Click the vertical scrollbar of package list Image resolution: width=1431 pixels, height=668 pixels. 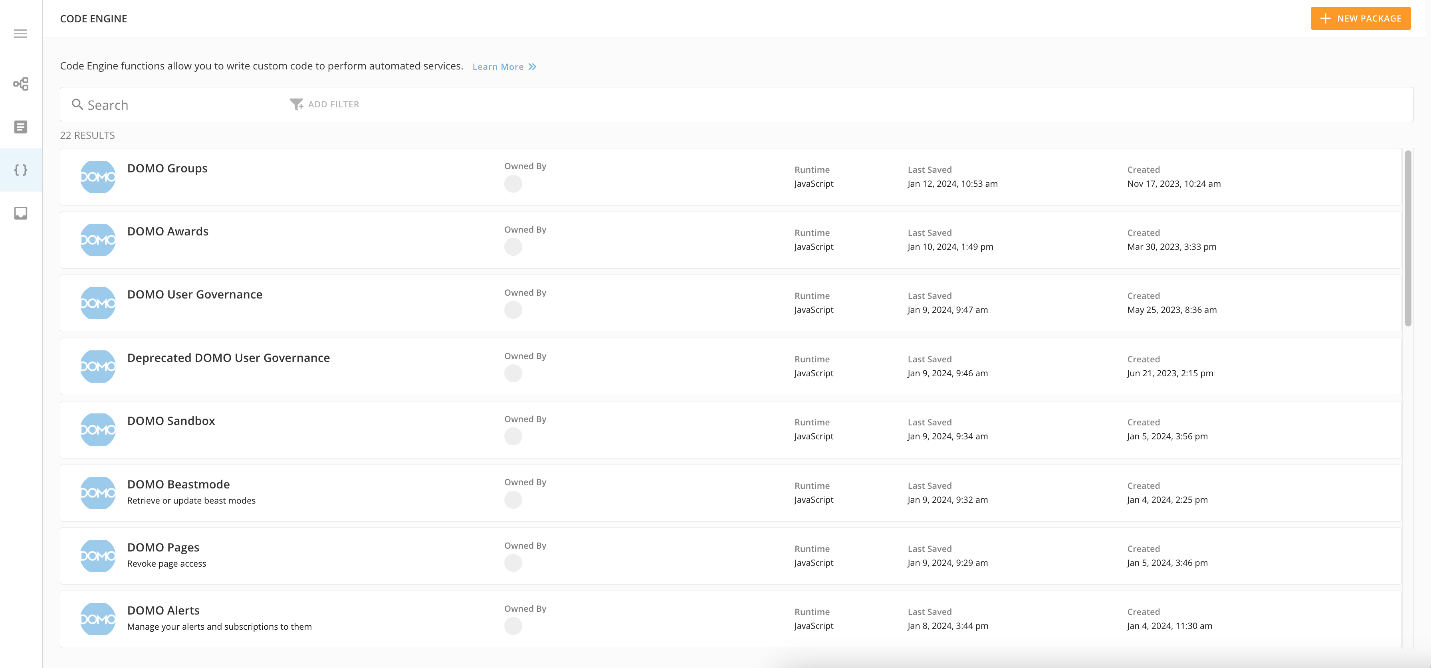tap(1408, 239)
